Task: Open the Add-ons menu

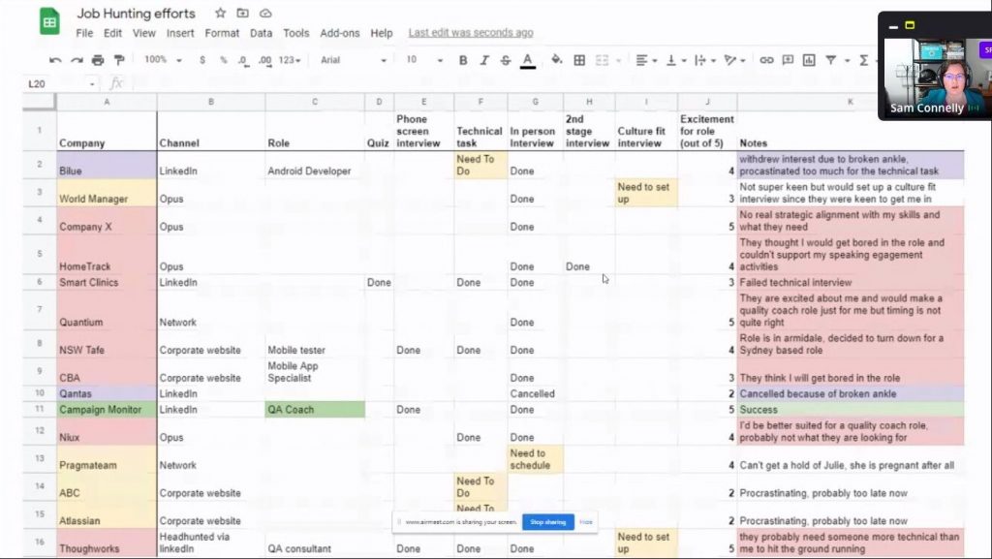Action: tap(339, 33)
